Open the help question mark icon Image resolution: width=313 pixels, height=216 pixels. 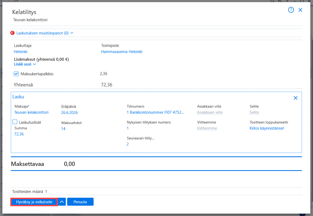(291, 10)
